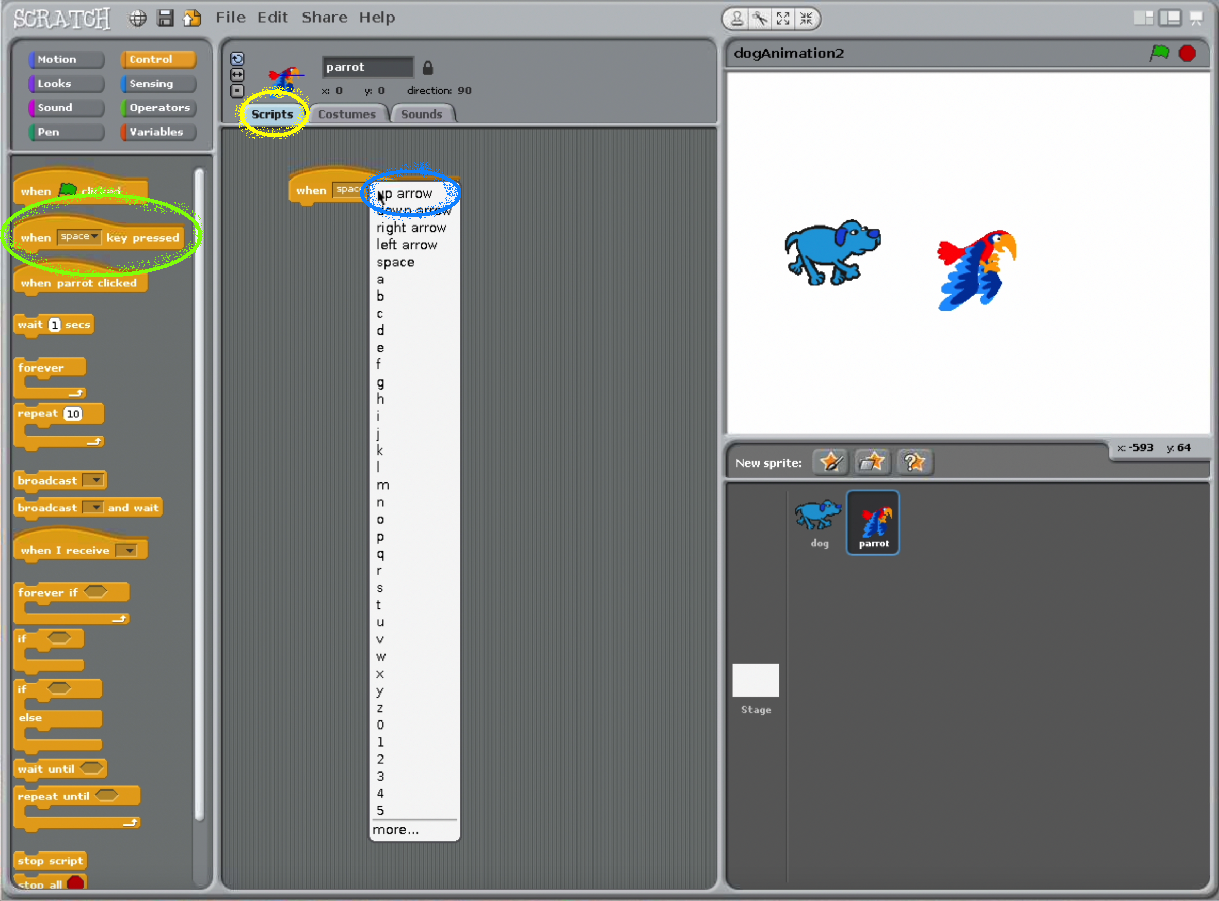The height and width of the screenshot is (901, 1219).
Task: Open broadcast block message dropdown
Action: pyautogui.click(x=95, y=480)
